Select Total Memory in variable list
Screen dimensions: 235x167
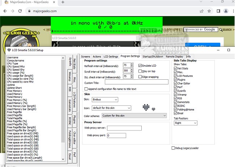[14, 97]
